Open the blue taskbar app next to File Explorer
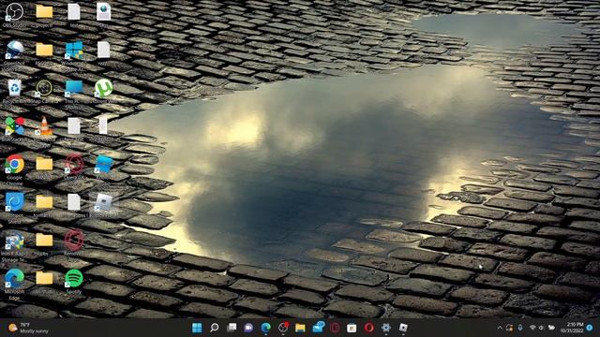The height and width of the screenshot is (337, 600). pyautogui.click(x=318, y=328)
